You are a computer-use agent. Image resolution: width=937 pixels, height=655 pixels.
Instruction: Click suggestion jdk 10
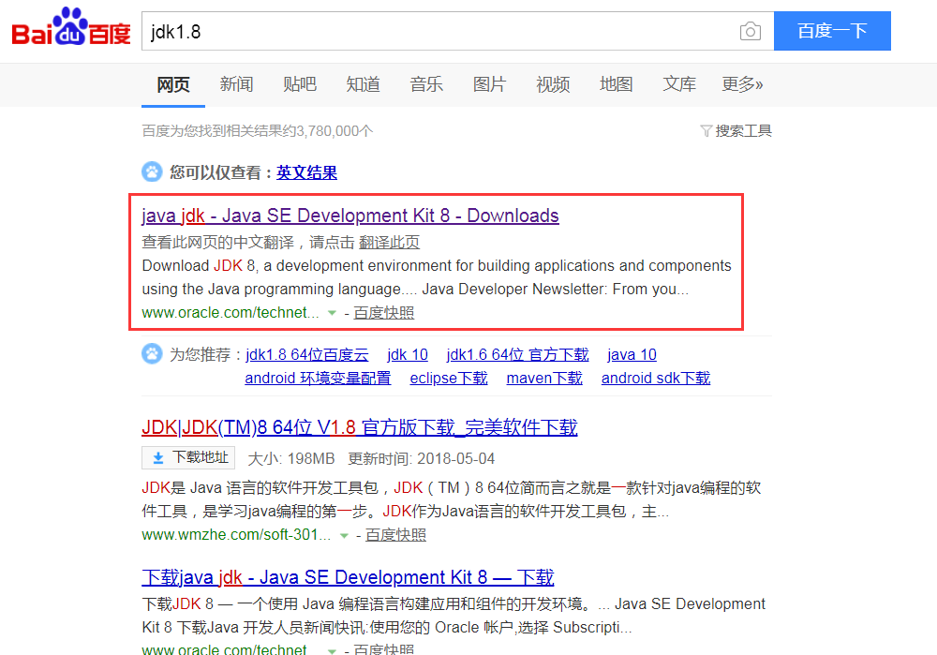tap(408, 355)
